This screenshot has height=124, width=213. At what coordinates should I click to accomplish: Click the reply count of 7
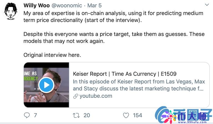(x=35, y=115)
